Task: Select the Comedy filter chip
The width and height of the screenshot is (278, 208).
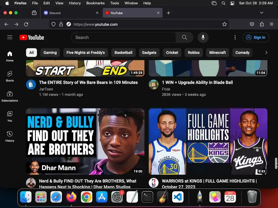Action: coord(242,53)
